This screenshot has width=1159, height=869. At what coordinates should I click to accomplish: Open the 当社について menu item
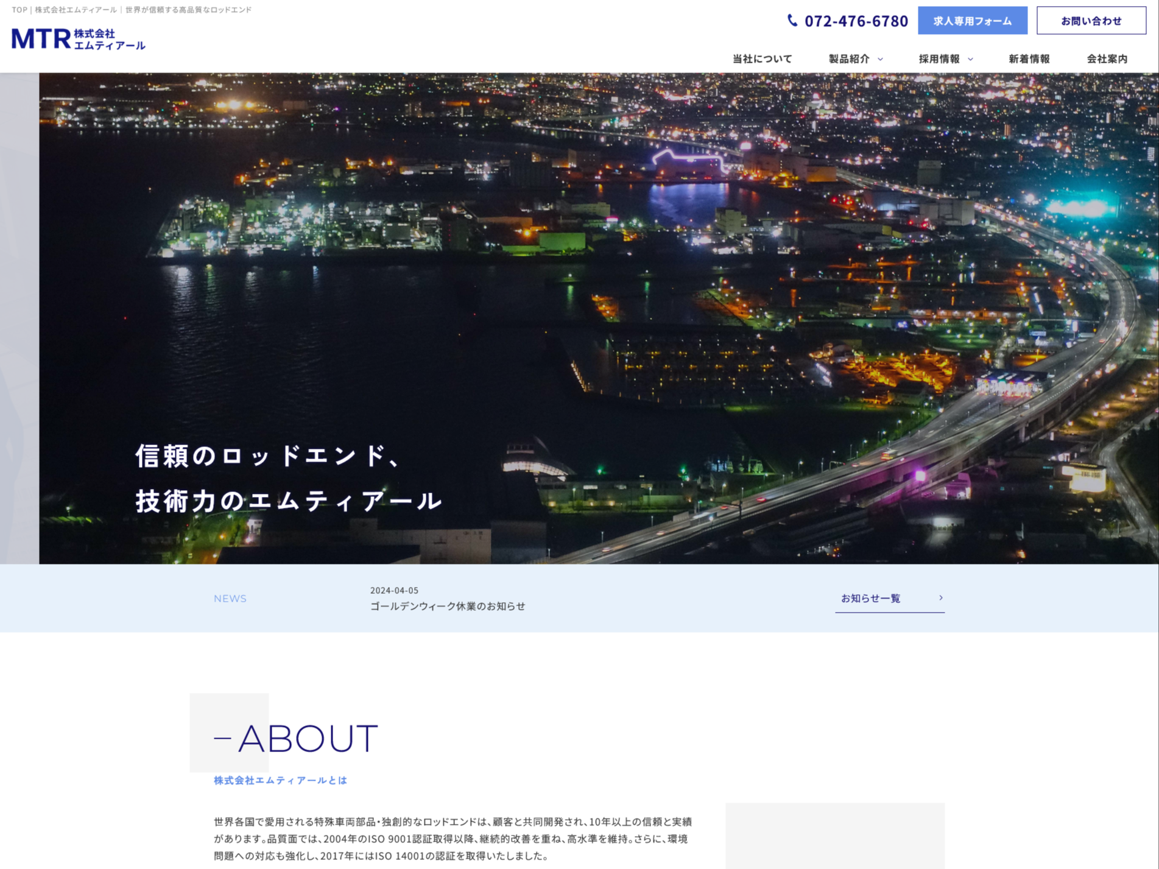click(762, 58)
